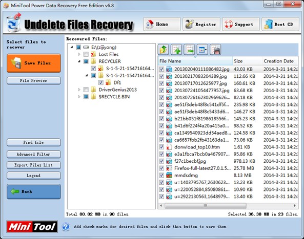Click the donwload_top10.htm file icon

pyautogui.click(x=169, y=147)
